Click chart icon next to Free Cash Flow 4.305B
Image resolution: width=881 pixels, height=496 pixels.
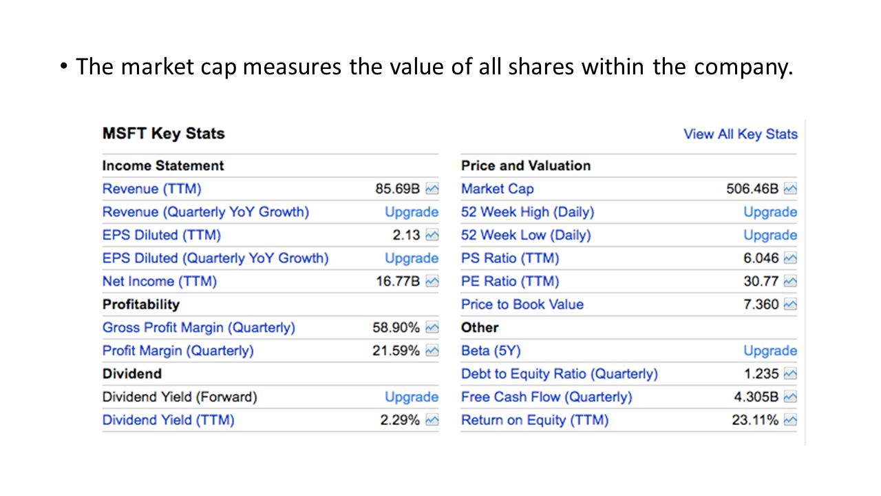tap(790, 397)
